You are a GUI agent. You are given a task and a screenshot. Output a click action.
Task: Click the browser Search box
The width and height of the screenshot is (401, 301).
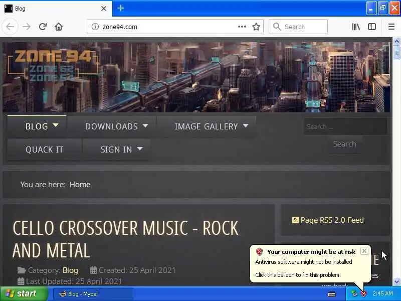[298, 27]
